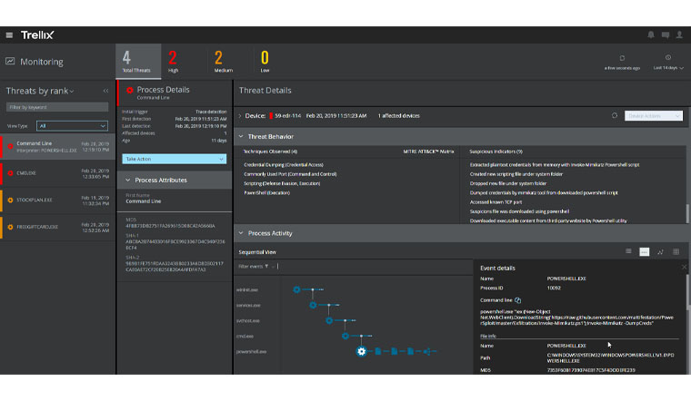Click the orange severity icon beside STOCKPLAN.EXE
The height and width of the screenshot is (401, 691).
point(10,200)
